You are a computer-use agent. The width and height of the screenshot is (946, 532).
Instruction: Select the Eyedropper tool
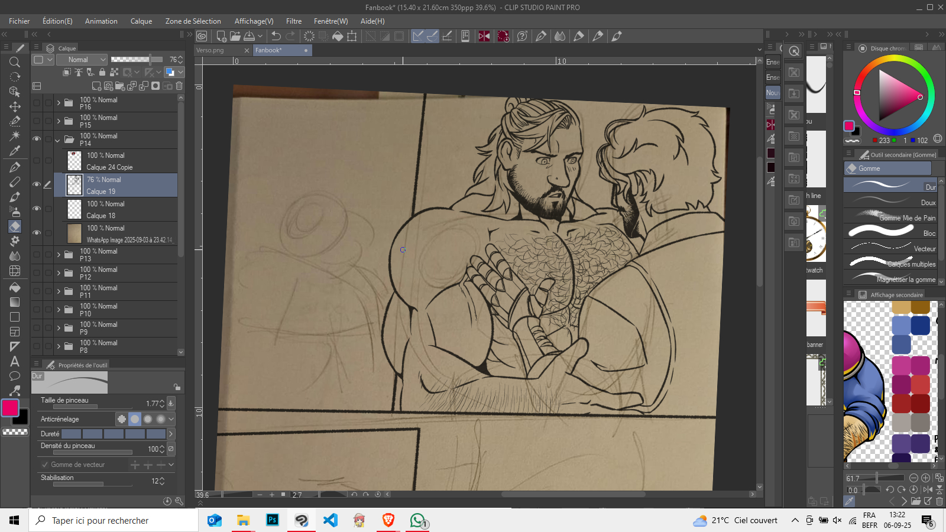point(15,151)
